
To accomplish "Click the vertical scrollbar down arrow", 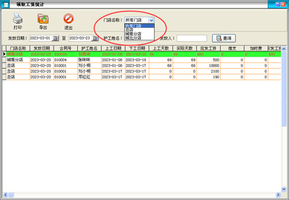I will point(284,189).
